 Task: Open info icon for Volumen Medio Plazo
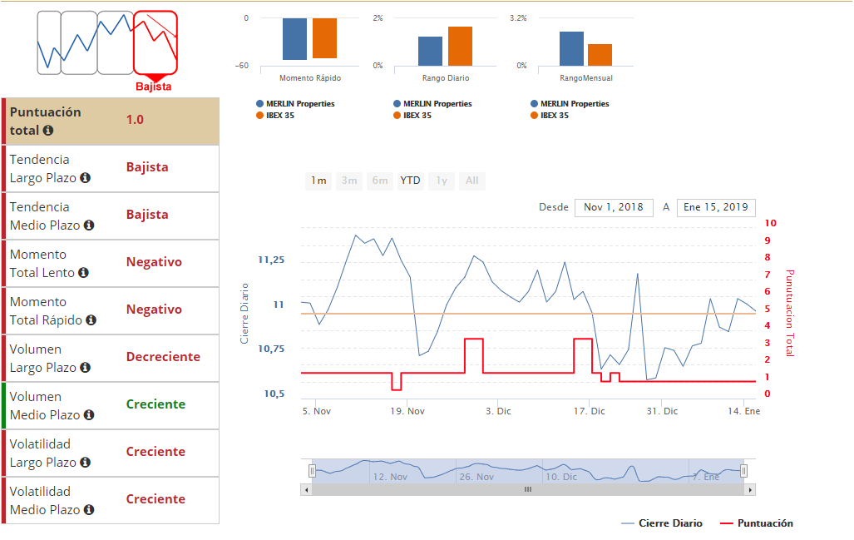point(89,414)
